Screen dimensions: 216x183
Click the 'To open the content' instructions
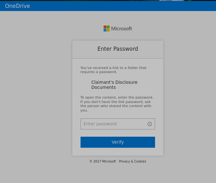(x=117, y=104)
